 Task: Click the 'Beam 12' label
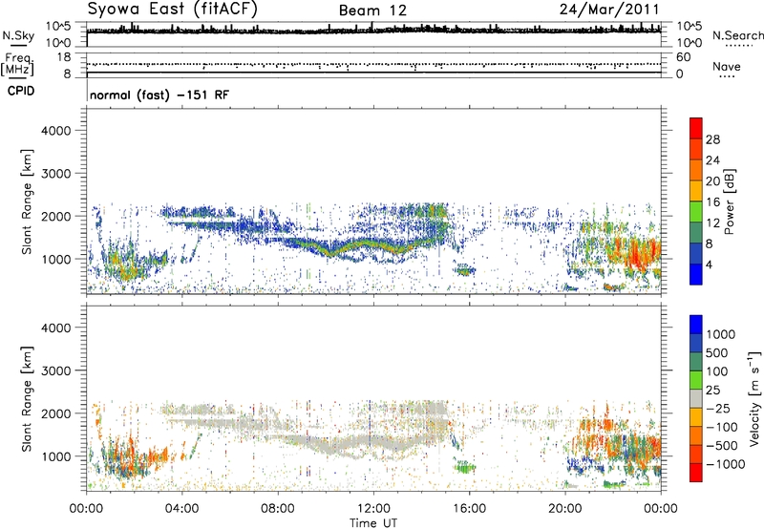(372, 11)
